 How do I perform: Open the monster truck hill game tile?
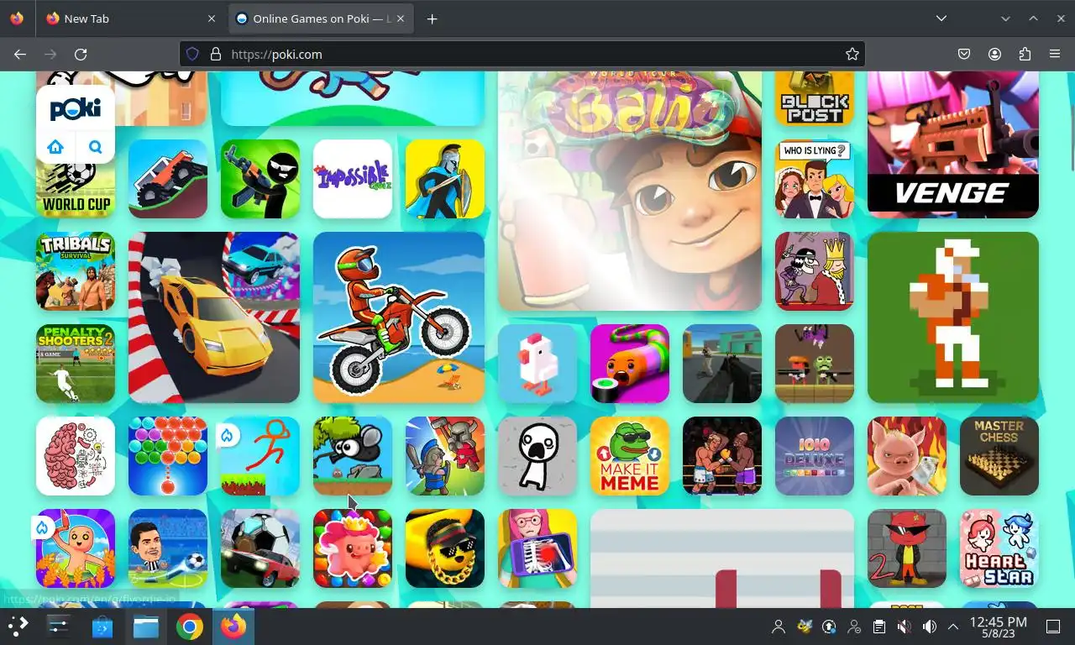point(168,179)
